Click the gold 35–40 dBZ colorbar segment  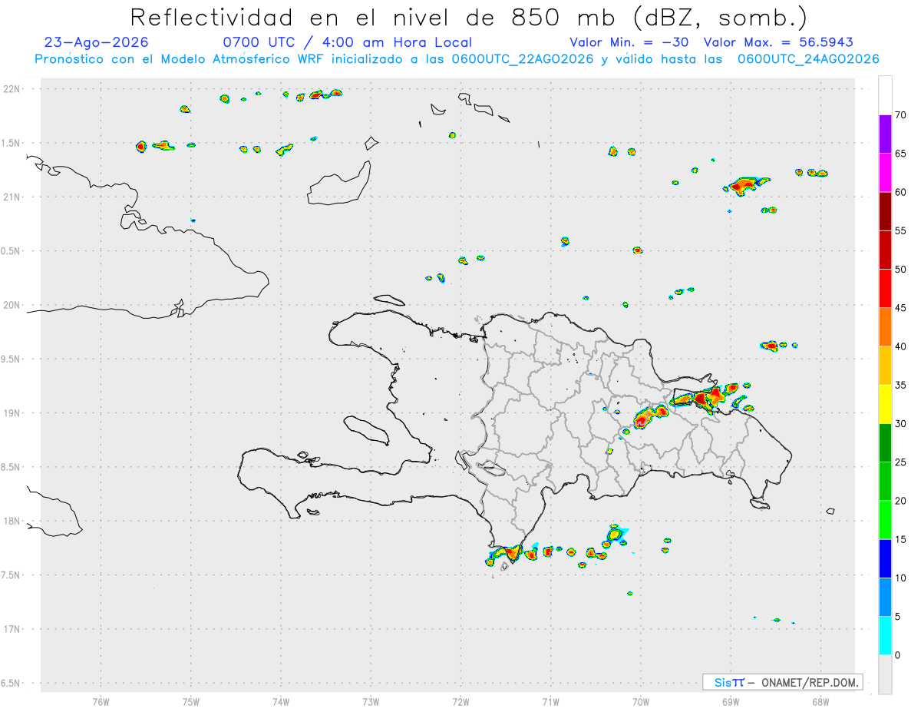(885, 366)
